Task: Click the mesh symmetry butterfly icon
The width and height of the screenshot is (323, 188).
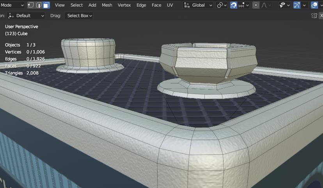Action: pos(314,16)
